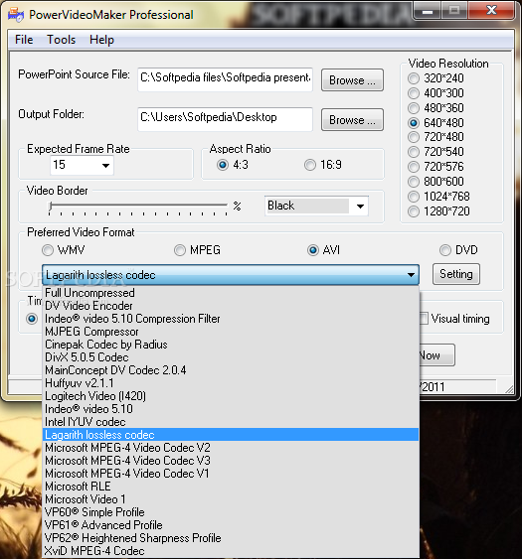The height and width of the screenshot is (559, 522).
Task: Pick the plain Indeo video 5.10 entry
Action: click(231, 409)
